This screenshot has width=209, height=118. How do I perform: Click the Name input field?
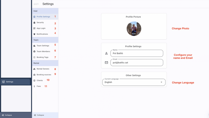coord(137,53)
